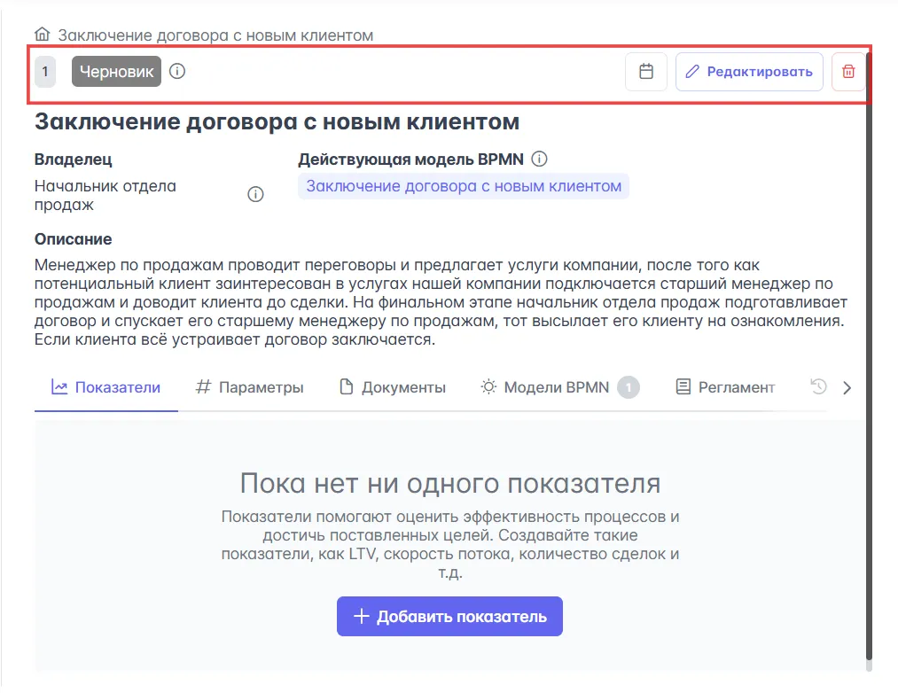Image resolution: width=898 pixels, height=693 pixels.
Task: Select the Модели BPMN tab
Action: [x=557, y=387]
